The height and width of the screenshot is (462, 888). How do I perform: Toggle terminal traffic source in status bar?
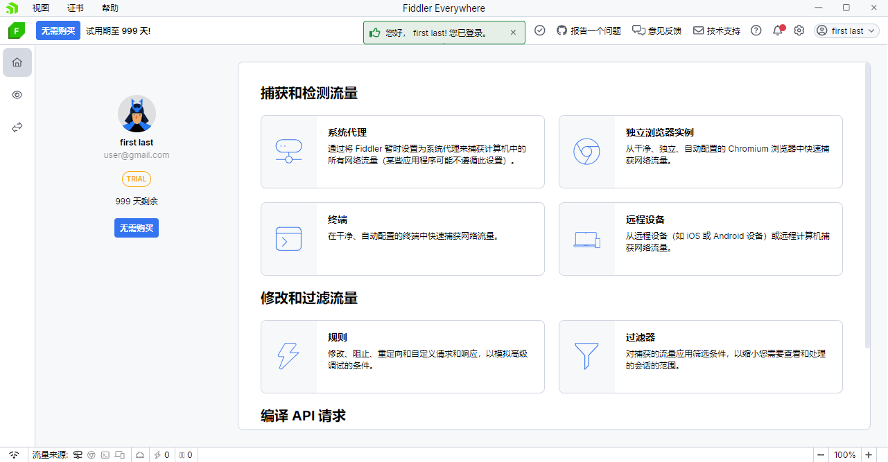pos(105,455)
